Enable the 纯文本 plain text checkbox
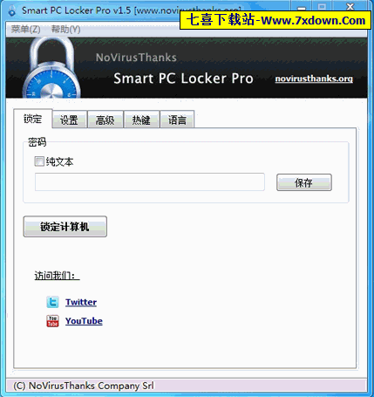The height and width of the screenshot is (397, 374). pos(39,161)
